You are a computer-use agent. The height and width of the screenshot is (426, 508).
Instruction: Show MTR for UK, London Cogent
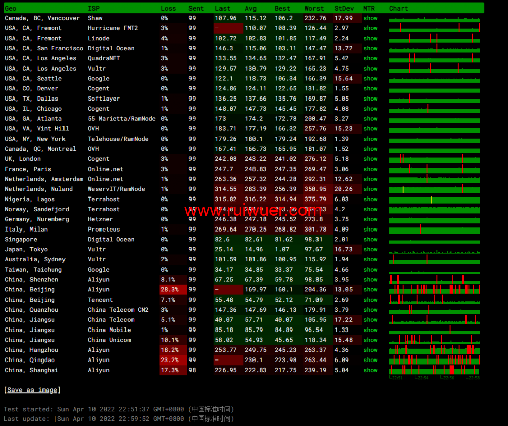pyautogui.click(x=370, y=159)
